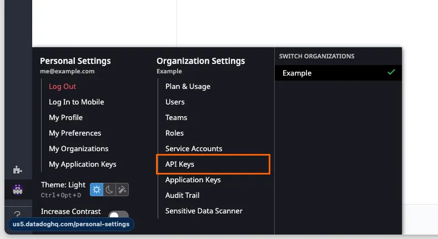Open the Integrations puzzle icon in sidebar
The height and width of the screenshot is (239, 438).
(17, 170)
